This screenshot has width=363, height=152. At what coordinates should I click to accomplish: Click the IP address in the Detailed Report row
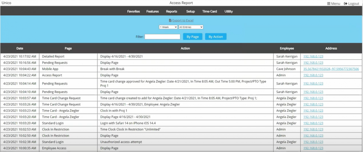313,56
